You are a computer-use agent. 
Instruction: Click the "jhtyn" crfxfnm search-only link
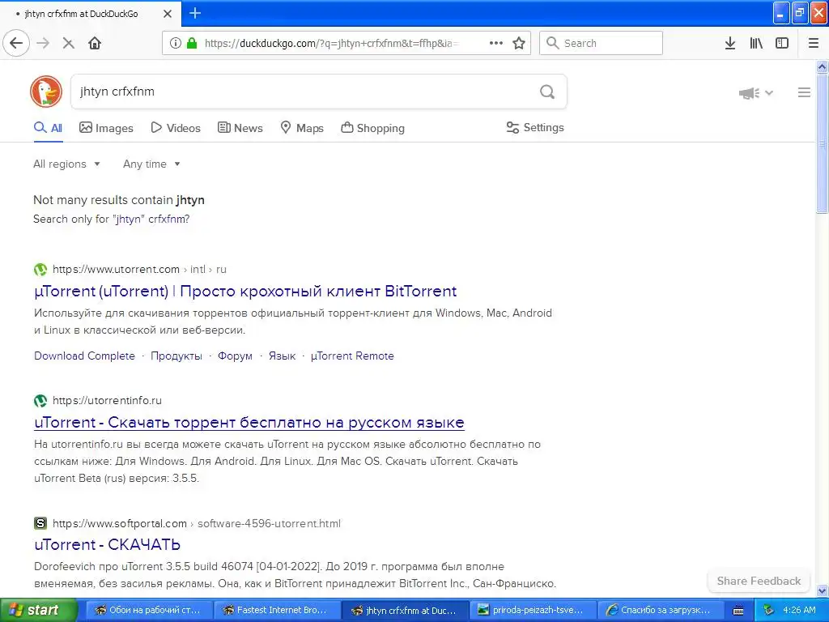(150, 219)
